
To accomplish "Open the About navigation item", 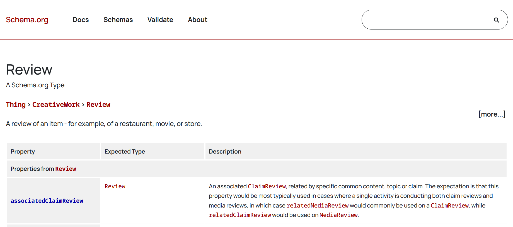I will coord(197,20).
